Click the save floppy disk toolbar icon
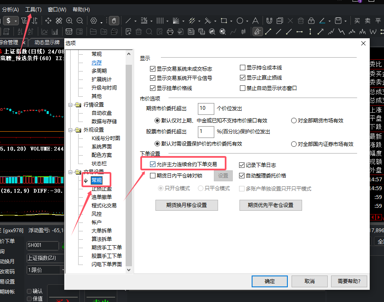The image size is (384, 302). coord(338,21)
